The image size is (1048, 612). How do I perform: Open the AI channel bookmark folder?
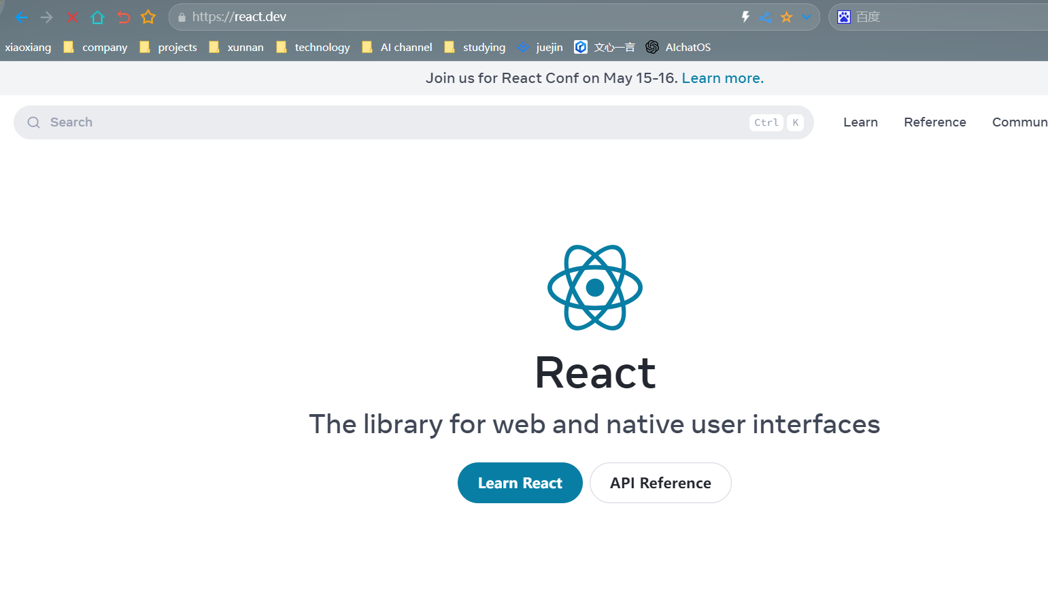[x=397, y=47]
